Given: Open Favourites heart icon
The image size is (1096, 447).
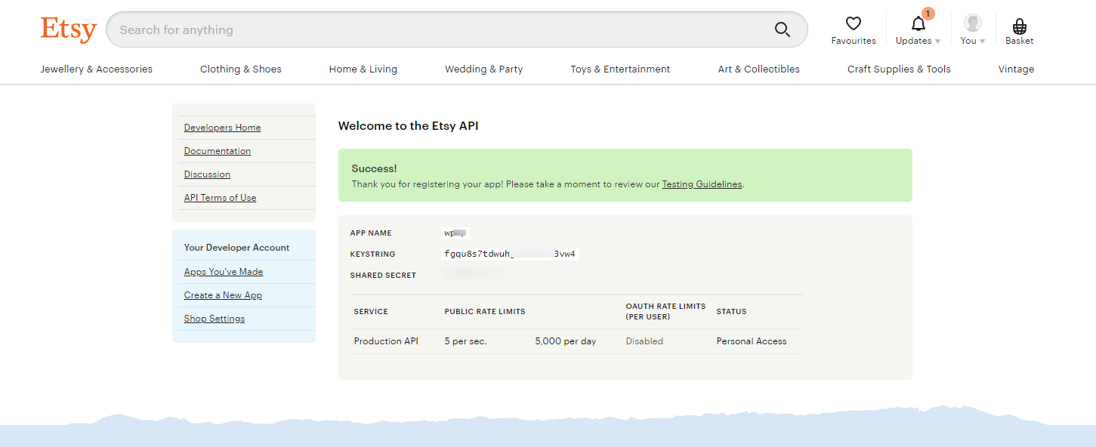Looking at the screenshot, I should [x=854, y=24].
